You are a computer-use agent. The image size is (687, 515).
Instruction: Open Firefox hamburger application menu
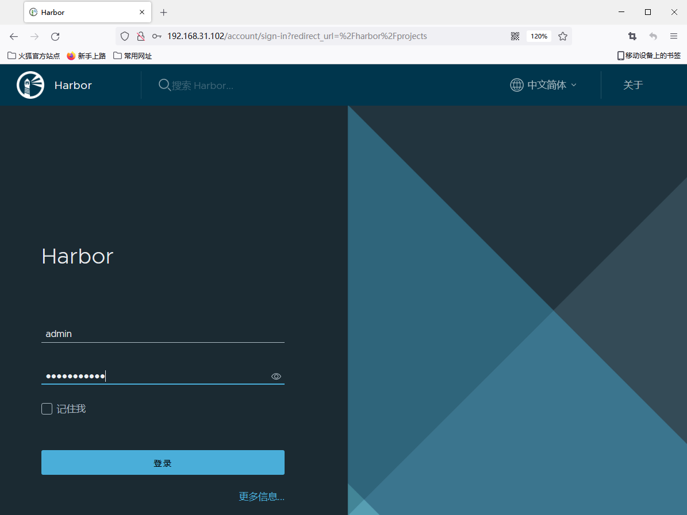tap(674, 36)
